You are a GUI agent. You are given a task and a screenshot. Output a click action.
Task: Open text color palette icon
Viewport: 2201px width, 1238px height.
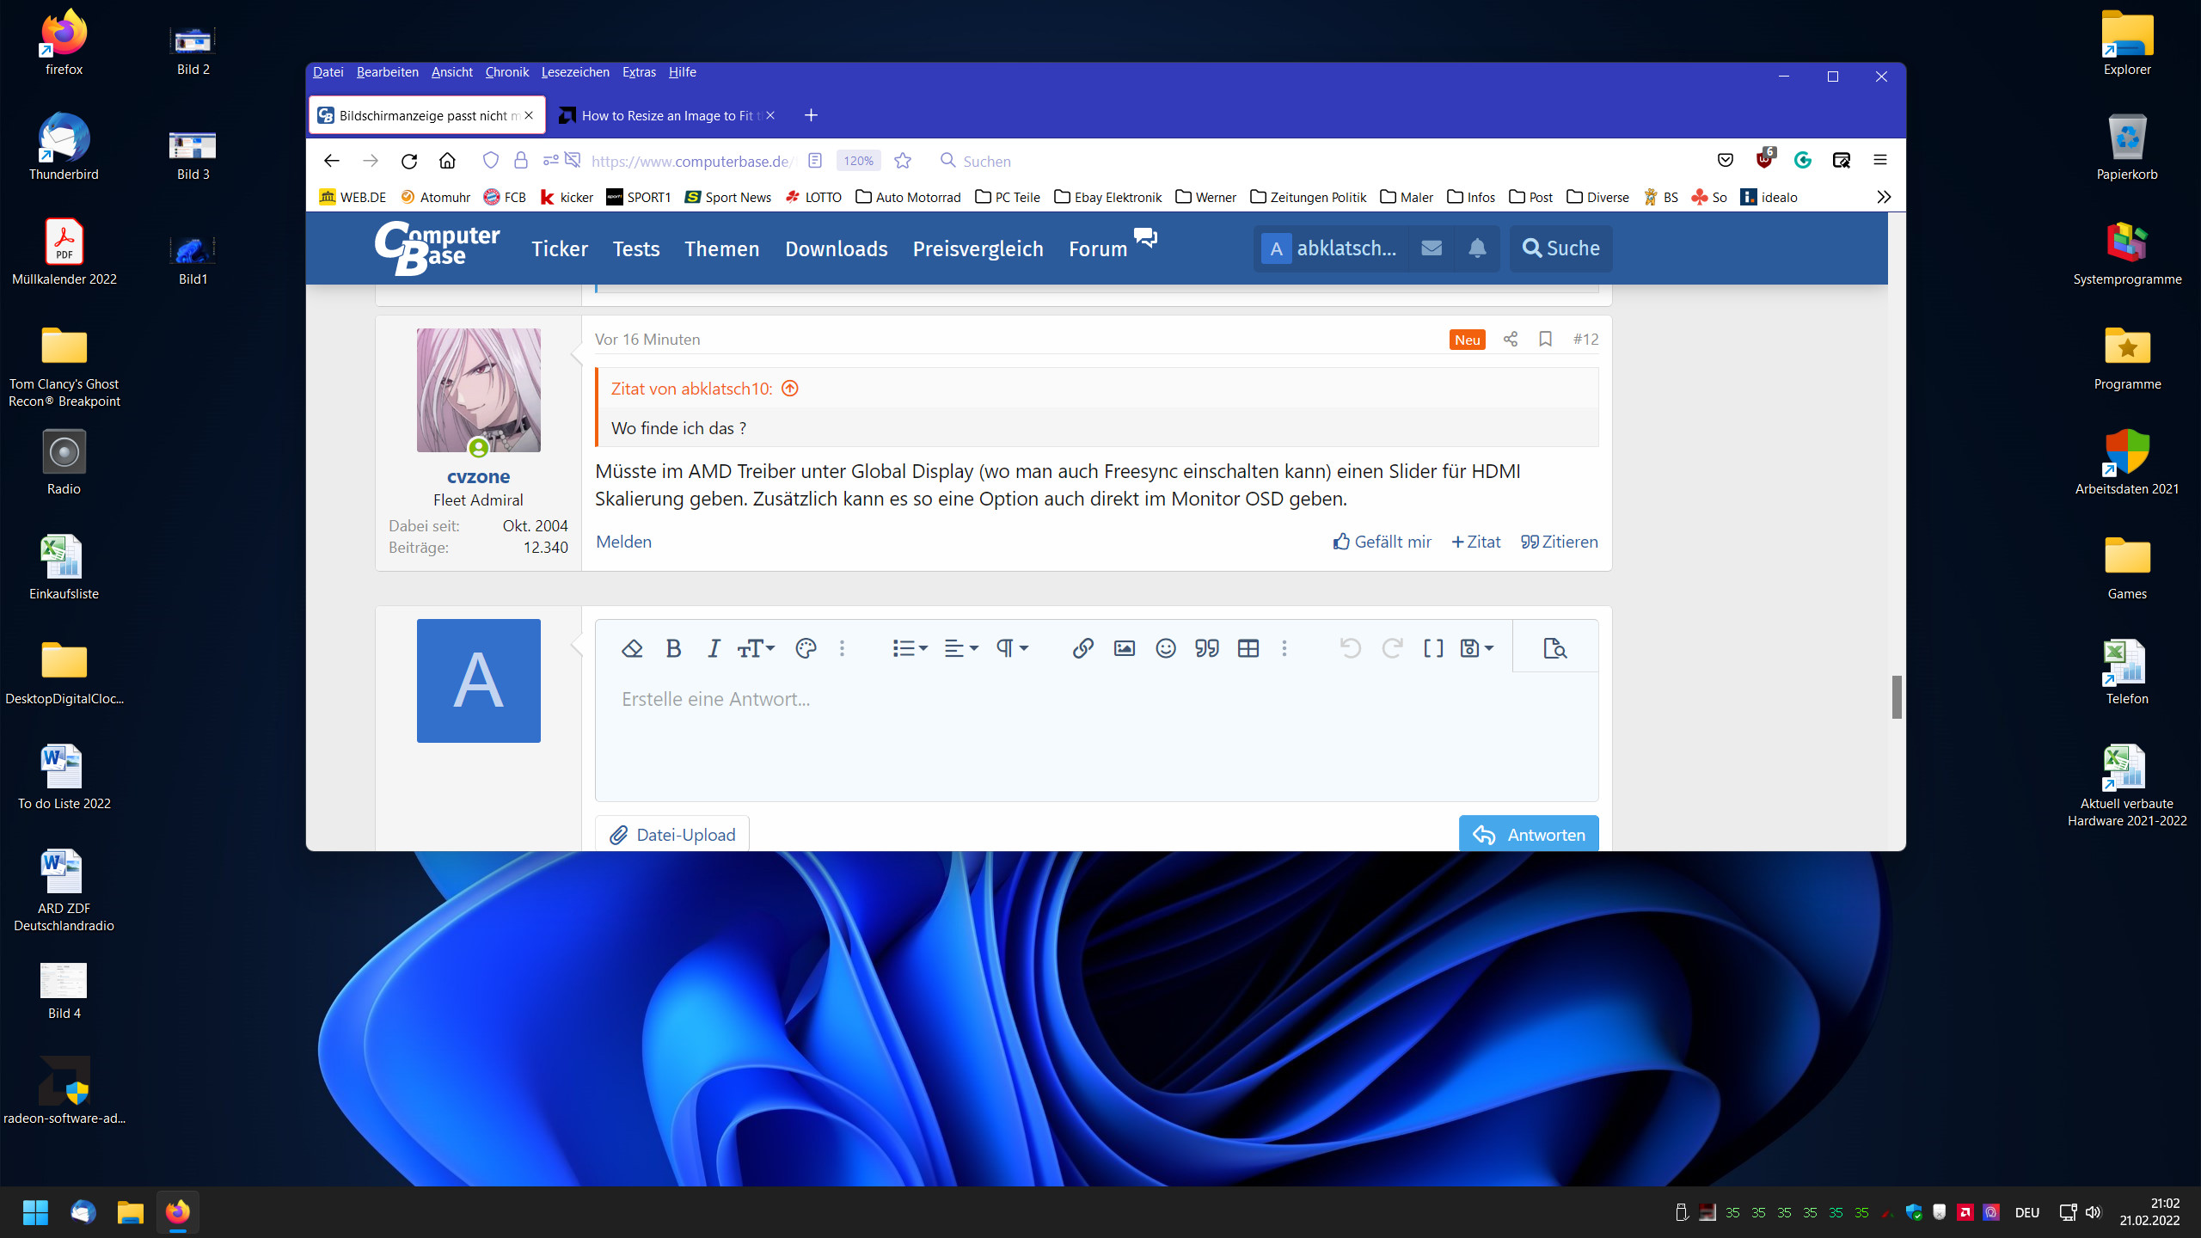coord(805,648)
